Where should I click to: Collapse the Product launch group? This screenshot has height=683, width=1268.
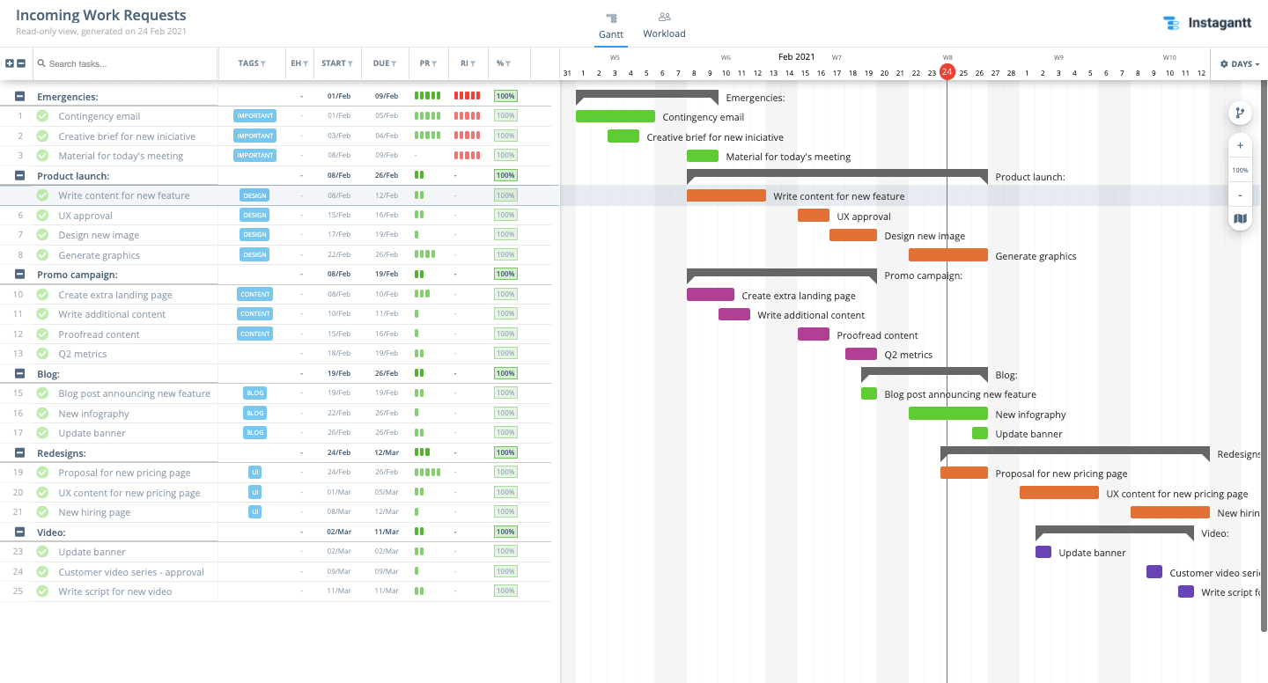(x=19, y=174)
